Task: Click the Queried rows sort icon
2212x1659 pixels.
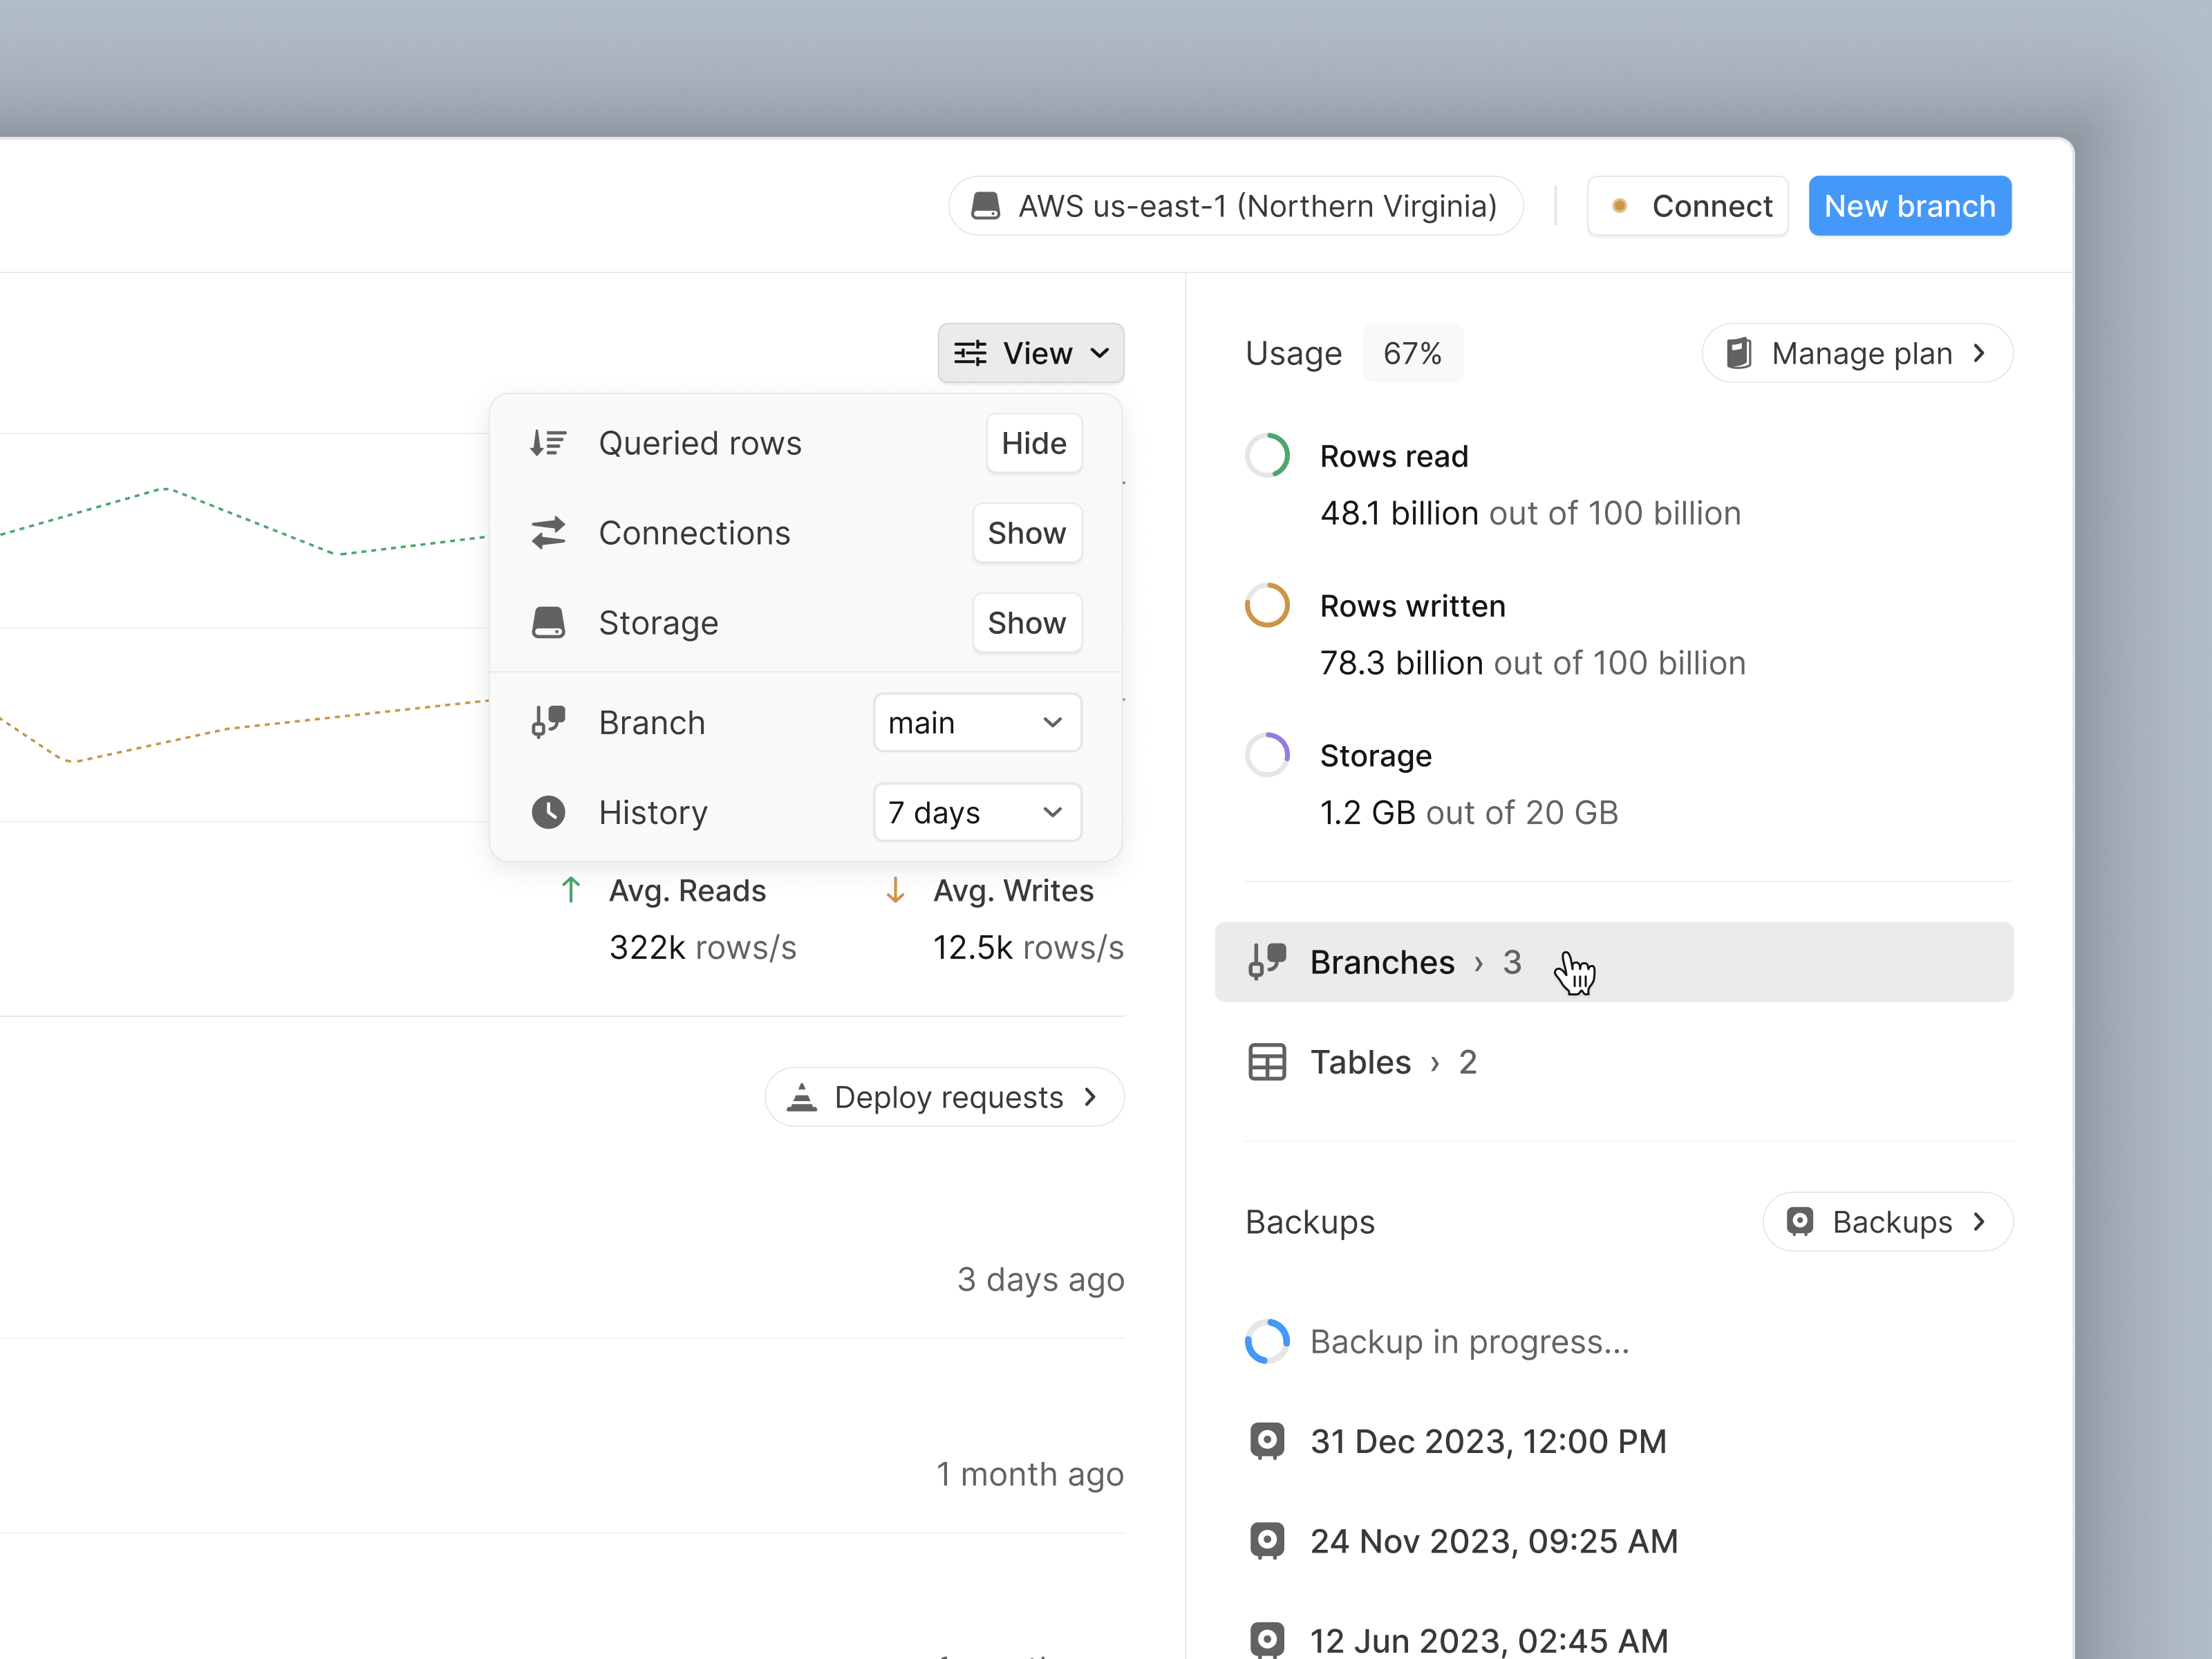Action: click(x=548, y=443)
